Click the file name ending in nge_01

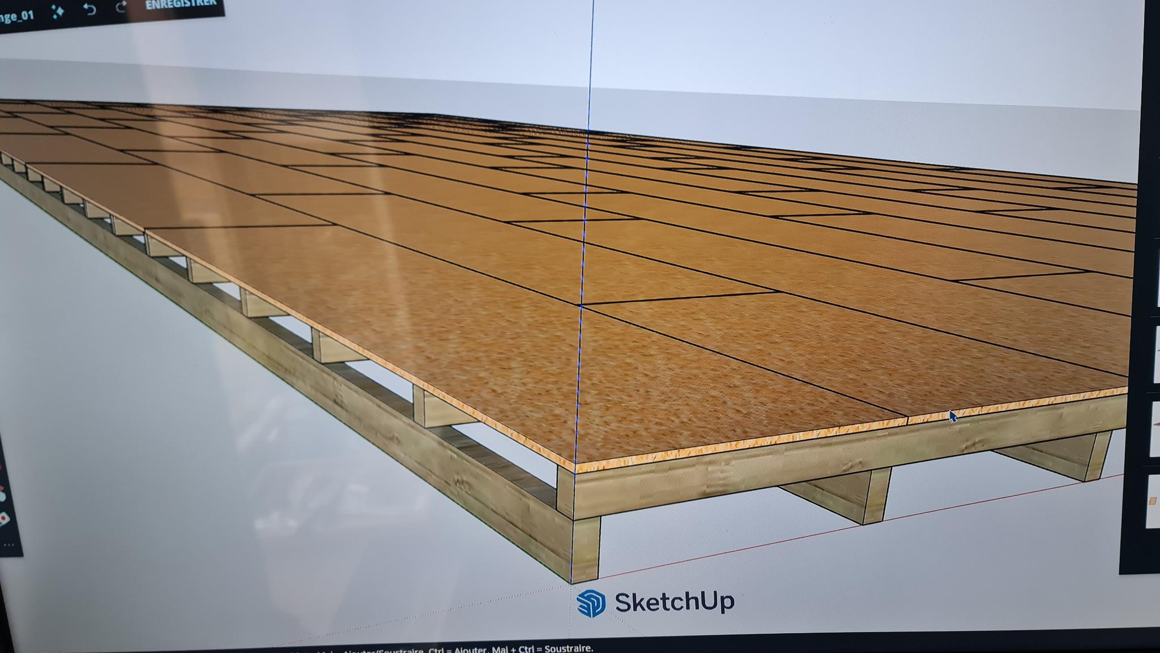[17, 16]
